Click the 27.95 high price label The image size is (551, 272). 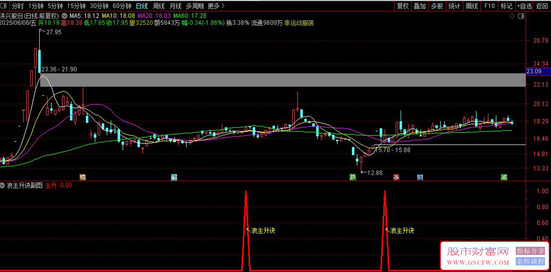[54, 32]
